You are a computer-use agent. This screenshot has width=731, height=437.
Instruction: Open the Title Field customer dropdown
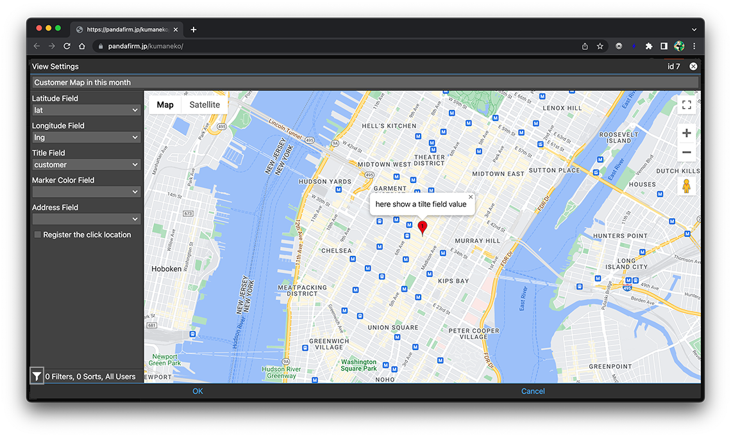86,164
